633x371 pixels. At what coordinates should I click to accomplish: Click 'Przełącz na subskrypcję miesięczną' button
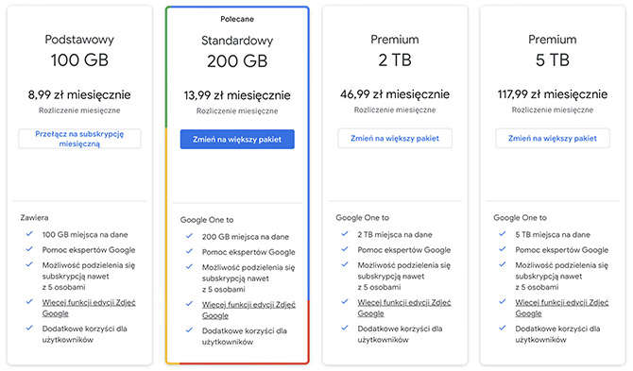click(79, 139)
